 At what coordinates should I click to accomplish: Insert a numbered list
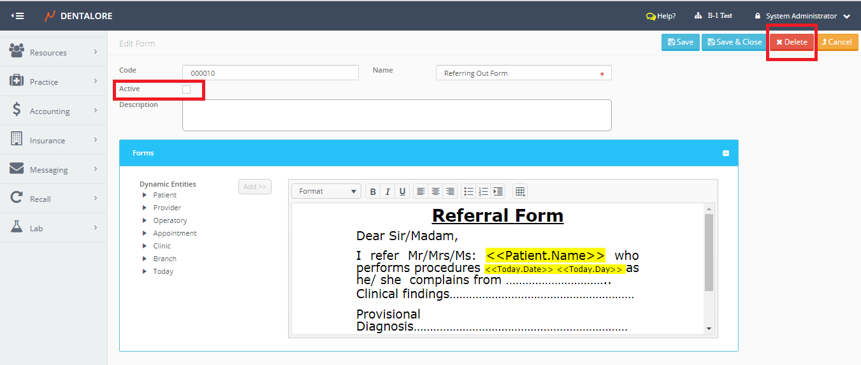(483, 192)
